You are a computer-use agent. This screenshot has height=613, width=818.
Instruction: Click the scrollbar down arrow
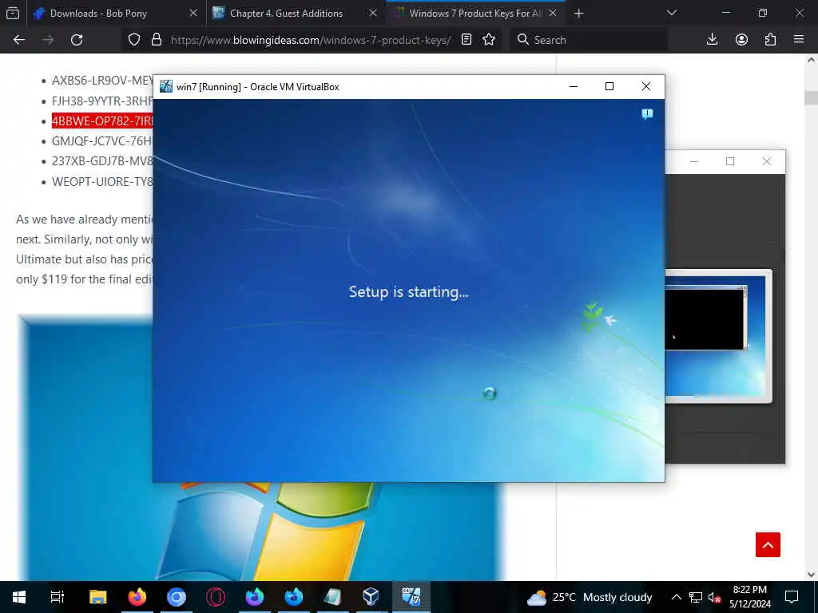click(x=812, y=575)
